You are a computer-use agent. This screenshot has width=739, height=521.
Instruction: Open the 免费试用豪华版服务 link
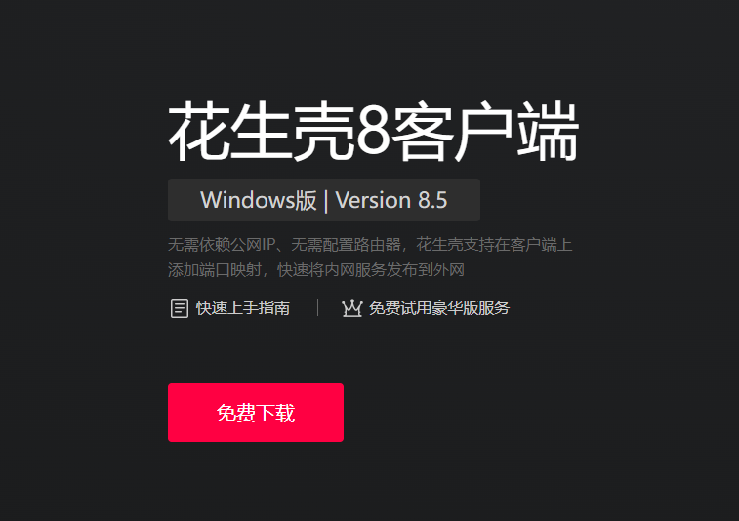(438, 308)
